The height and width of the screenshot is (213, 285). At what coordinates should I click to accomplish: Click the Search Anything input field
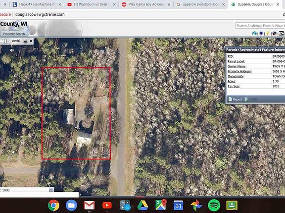(260, 26)
